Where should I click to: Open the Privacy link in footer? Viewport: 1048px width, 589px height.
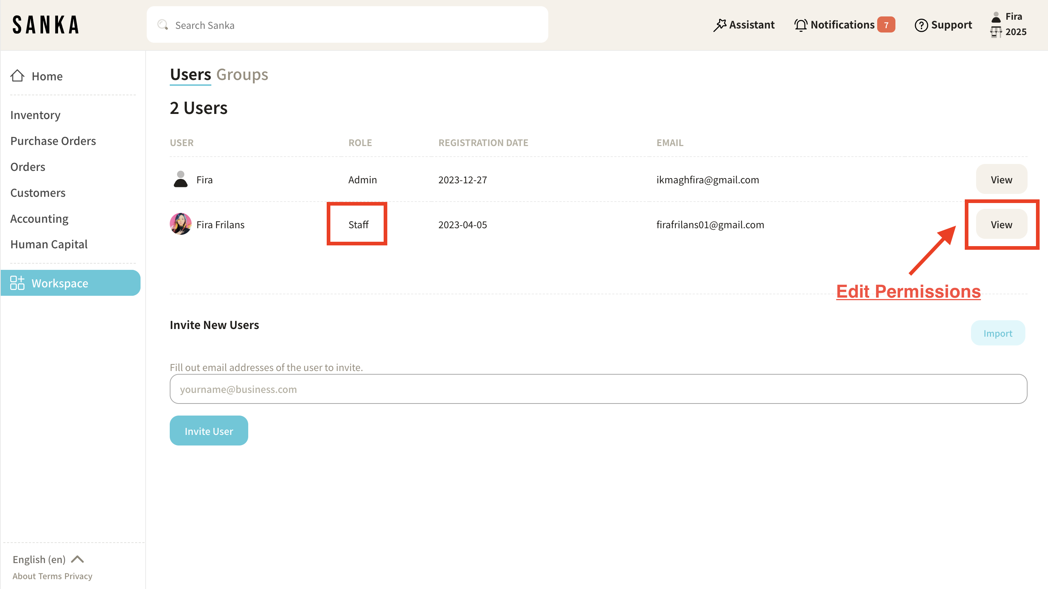(78, 576)
